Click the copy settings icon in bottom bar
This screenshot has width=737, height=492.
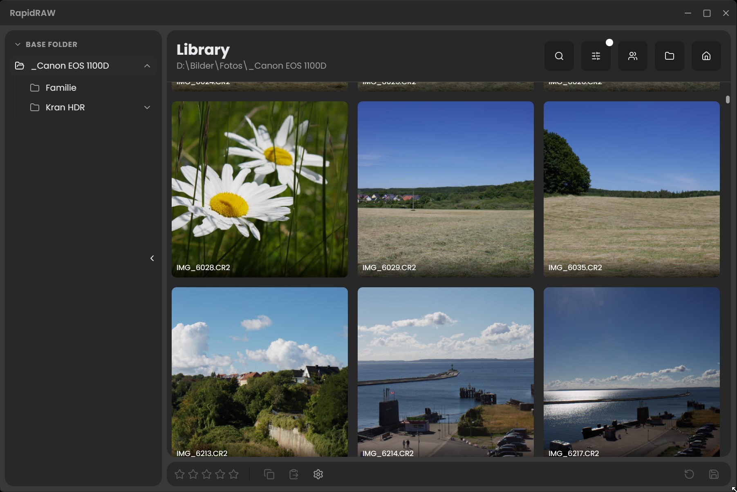[269, 474]
